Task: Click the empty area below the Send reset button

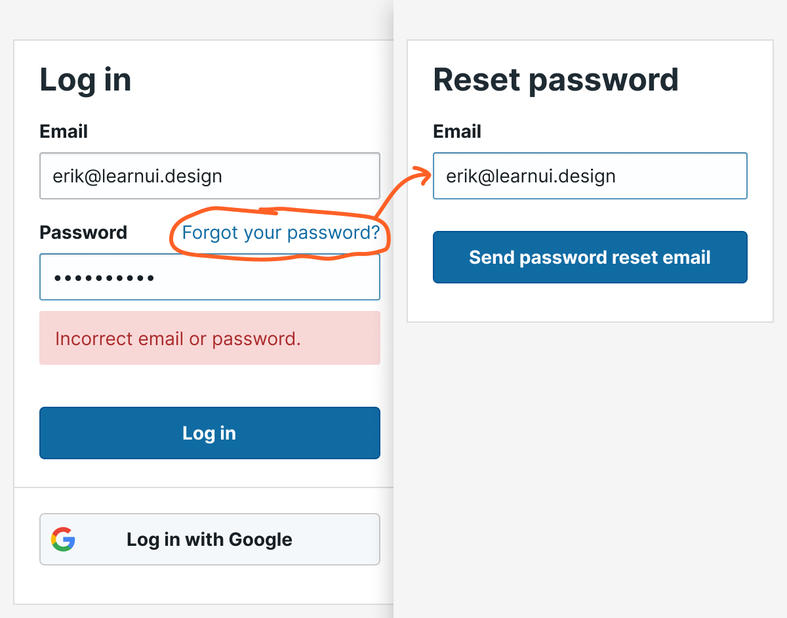Action: 590,303
